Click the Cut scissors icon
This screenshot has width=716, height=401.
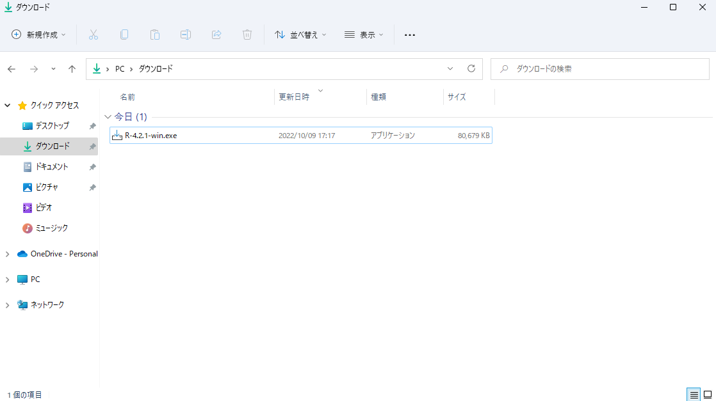pos(93,35)
